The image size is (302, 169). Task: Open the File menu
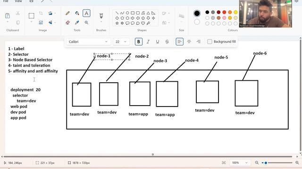[6, 1]
